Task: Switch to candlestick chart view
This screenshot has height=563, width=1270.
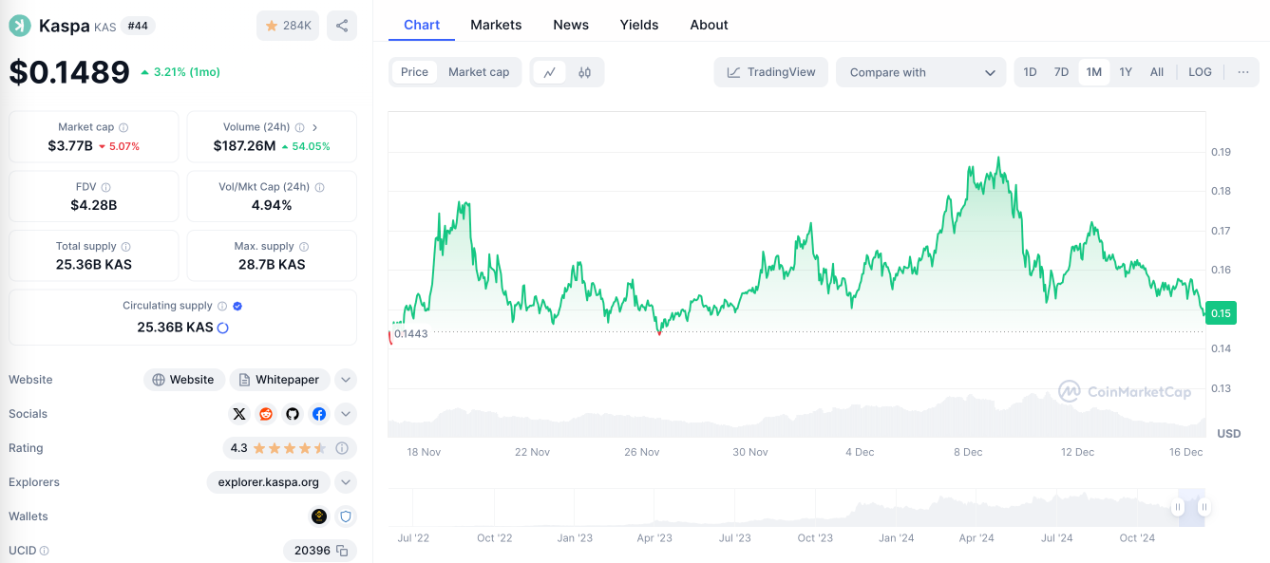Action: click(585, 72)
